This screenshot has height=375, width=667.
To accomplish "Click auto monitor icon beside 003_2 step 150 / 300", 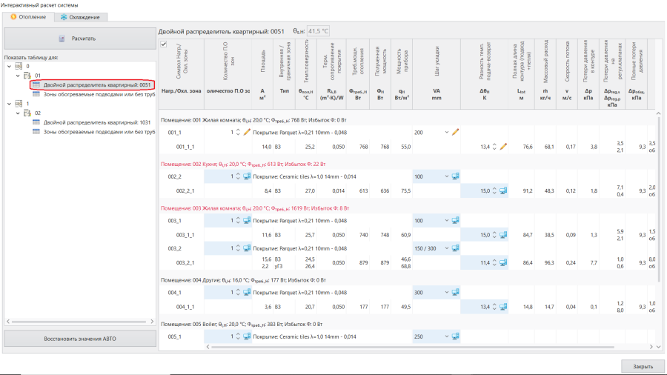I will [x=455, y=248].
